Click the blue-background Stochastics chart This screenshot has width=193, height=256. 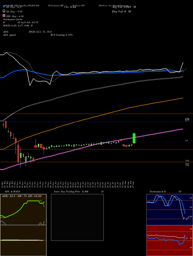tap(169, 209)
